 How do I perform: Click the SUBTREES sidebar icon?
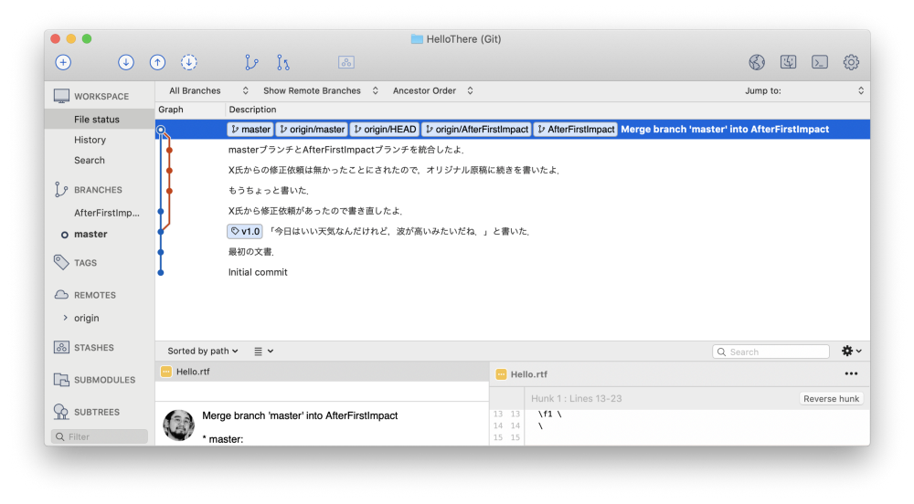[x=61, y=412]
